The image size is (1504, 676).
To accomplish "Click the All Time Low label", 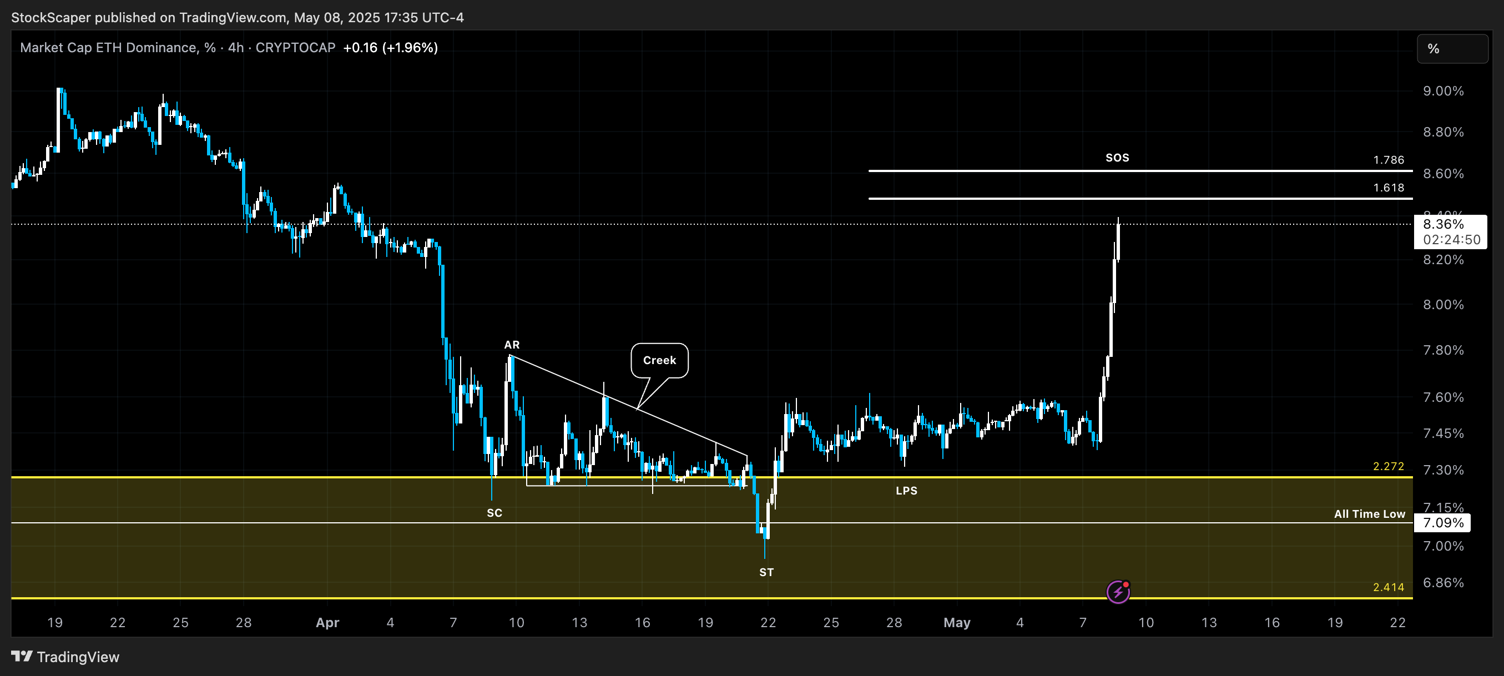I will (1369, 514).
